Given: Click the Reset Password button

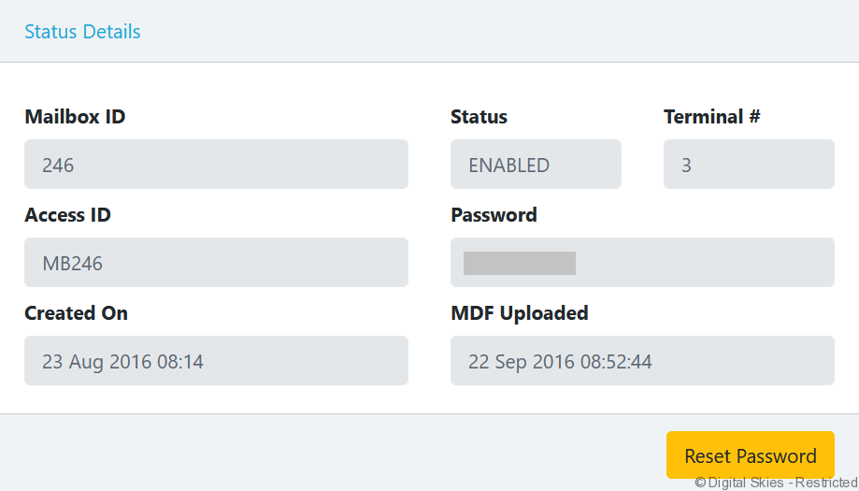Looking at the screenshot, I should click(x=750, y=455).
